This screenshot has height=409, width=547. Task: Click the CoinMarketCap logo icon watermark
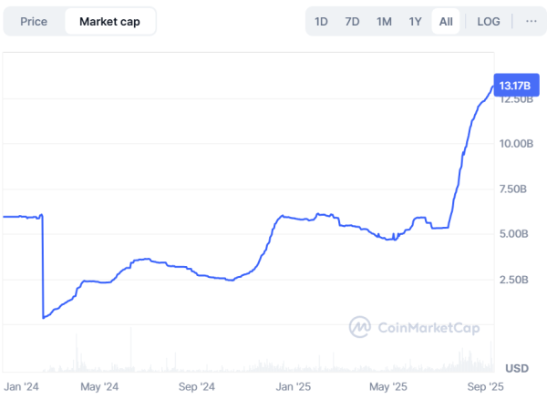[361, 326]
